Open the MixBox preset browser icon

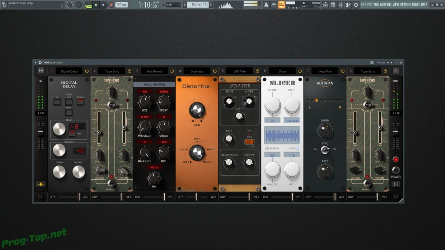372,63
